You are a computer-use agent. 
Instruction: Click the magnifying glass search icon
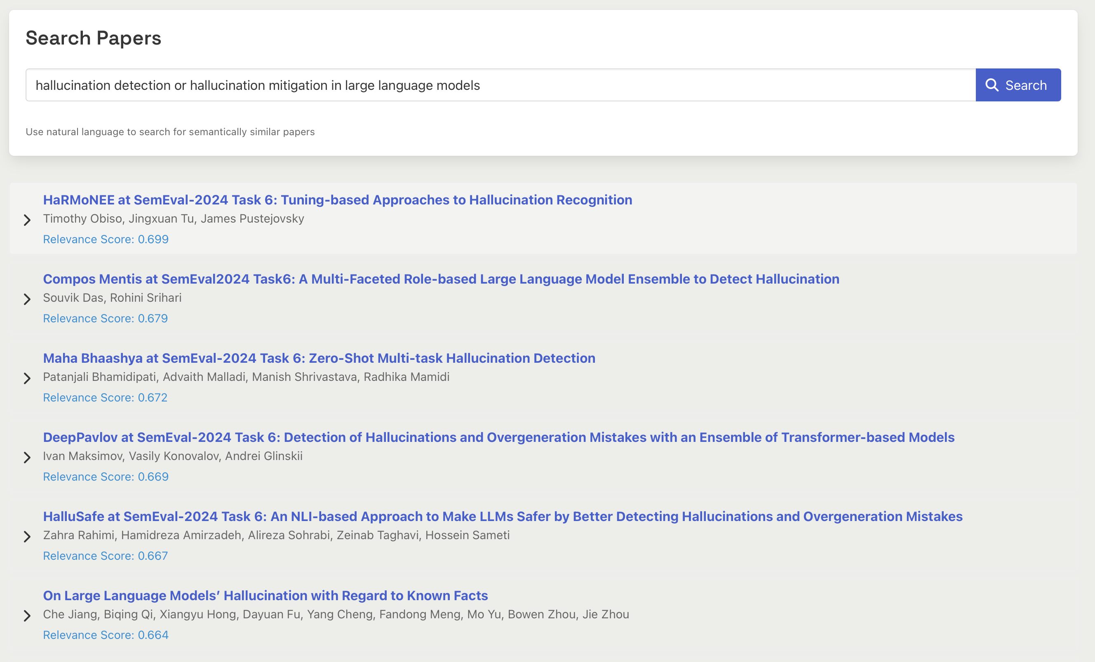point(992,85)
